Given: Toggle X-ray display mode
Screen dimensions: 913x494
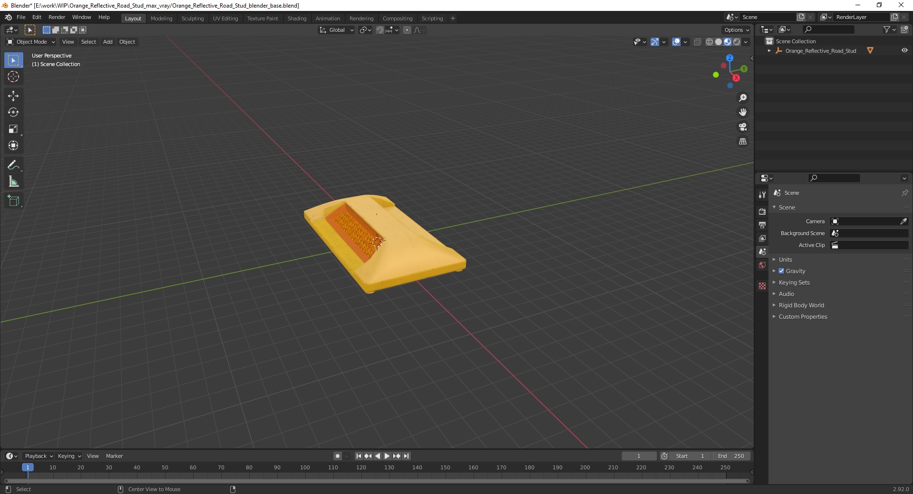Looking at the screenshot, I should pyautogui.click(x=697, y=42).
